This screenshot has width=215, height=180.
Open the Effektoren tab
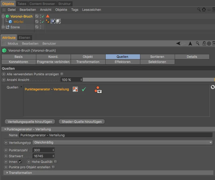(x=123, y=62)
